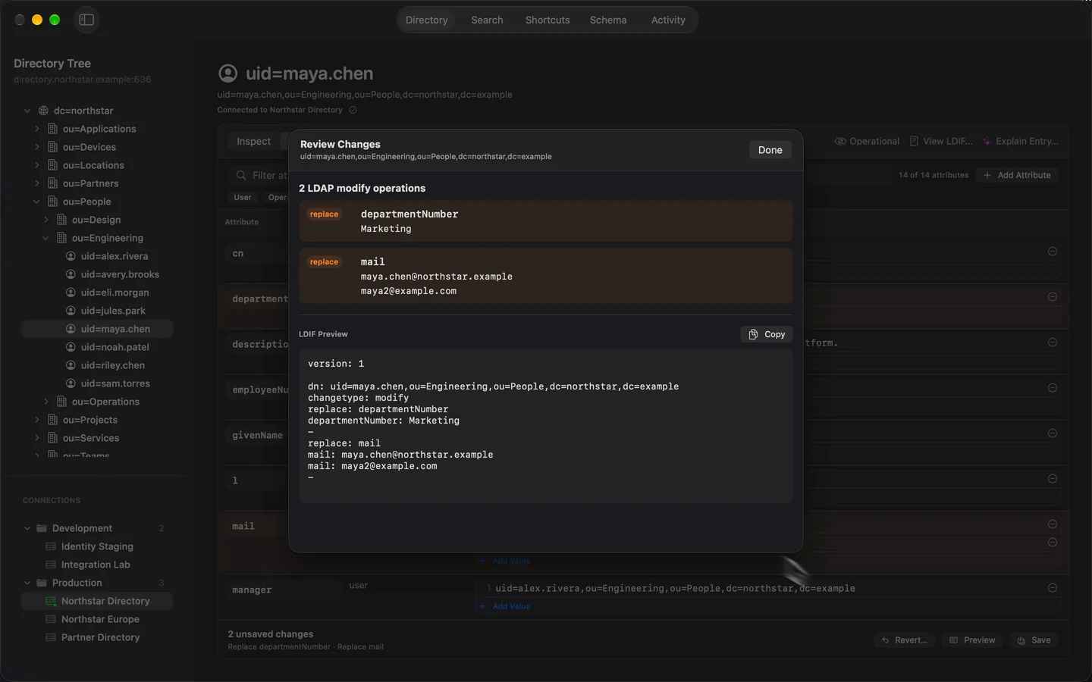The image size is (1092, 682).
Task: Select the User filter chip
Action: click(x=243, y=198)
